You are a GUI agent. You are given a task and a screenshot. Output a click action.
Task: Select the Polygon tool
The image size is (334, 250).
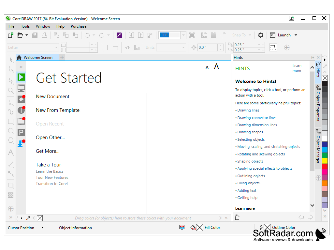coord(11,140)
